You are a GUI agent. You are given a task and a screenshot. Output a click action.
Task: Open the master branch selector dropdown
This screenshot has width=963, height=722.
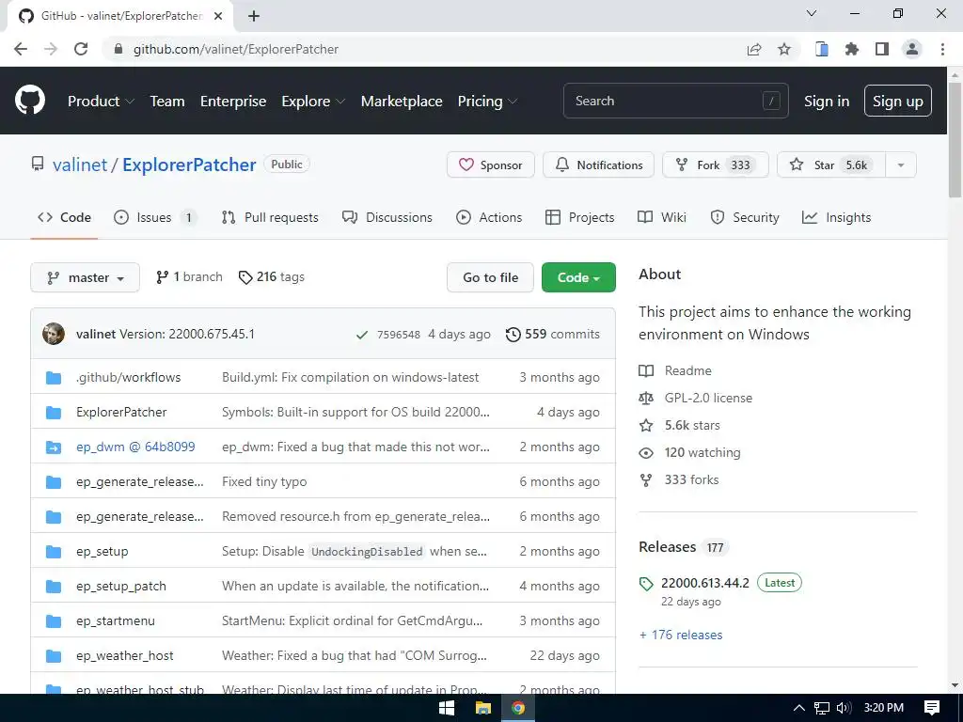pos(85,277)
